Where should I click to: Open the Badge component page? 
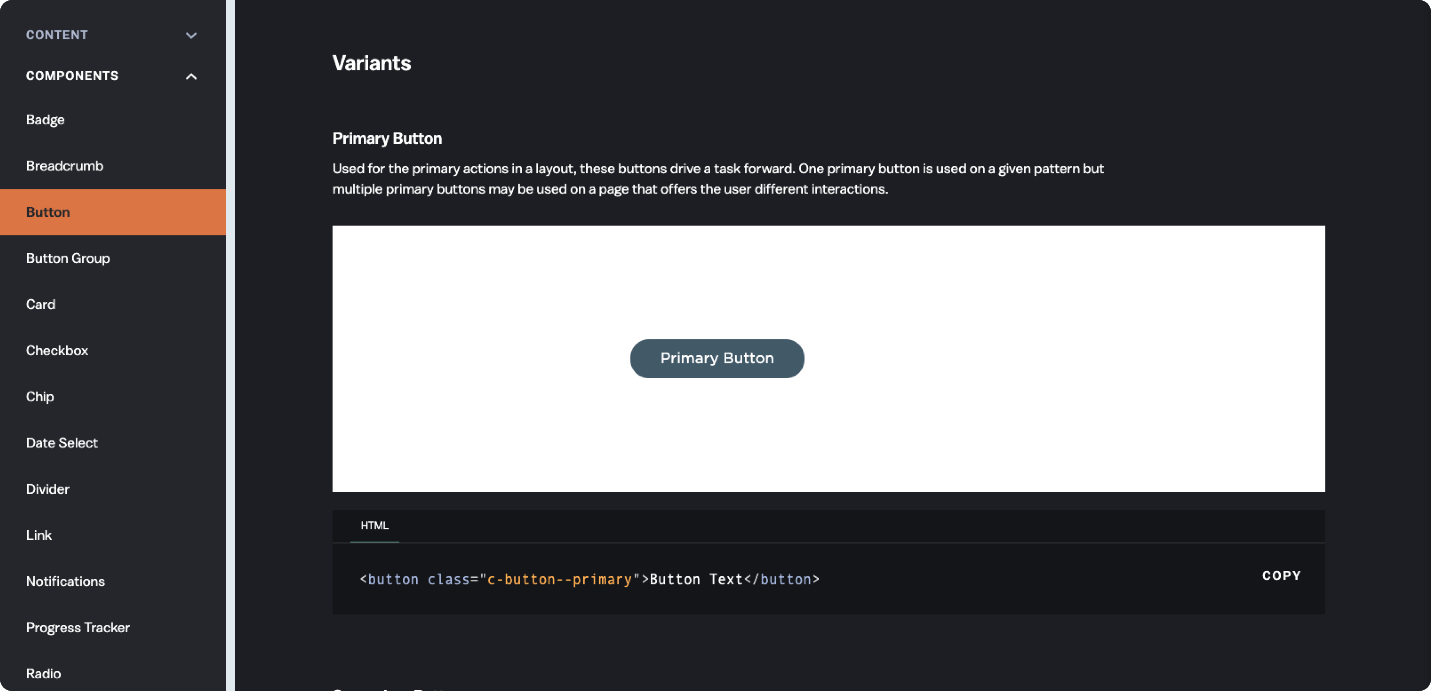click(45, 120)
